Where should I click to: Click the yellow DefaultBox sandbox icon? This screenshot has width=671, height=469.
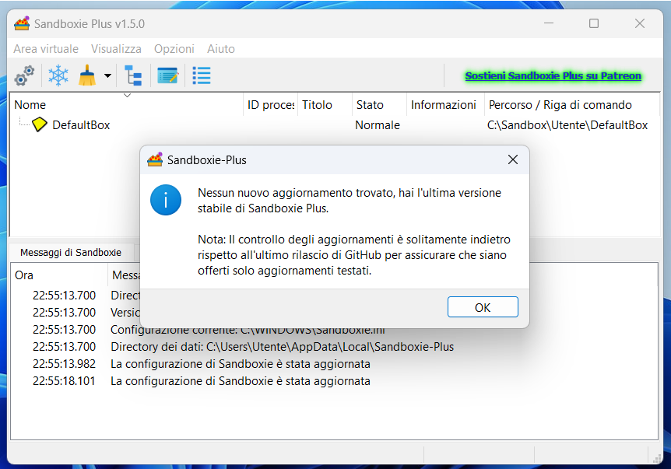coord(40,124)
